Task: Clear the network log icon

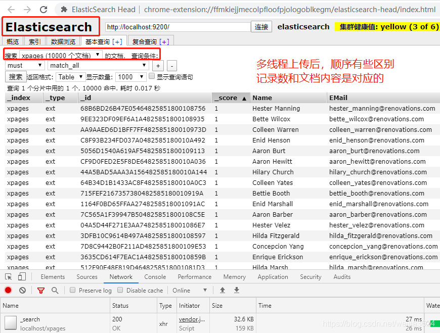Action: pyautogui.click(x=23, y=290)
